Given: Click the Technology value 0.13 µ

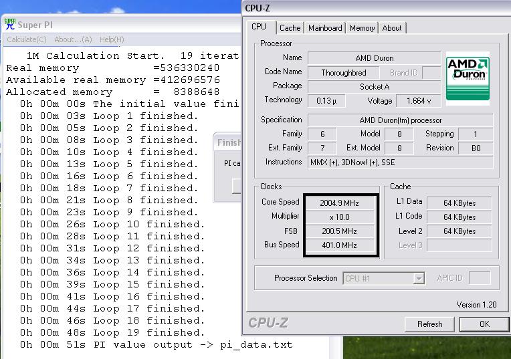Looking at the screenshot, I should coord(326,101).
